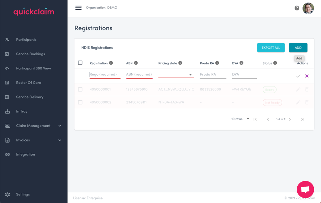The width and height of the screenshot is (321, 203).
Task: Go to the next page arrow
Action: click(290, 119)
